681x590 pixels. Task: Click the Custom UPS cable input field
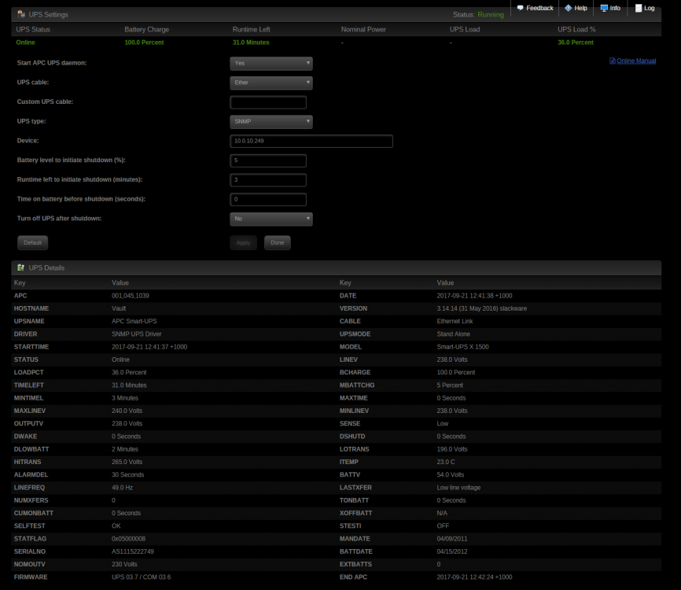(268, 102)
